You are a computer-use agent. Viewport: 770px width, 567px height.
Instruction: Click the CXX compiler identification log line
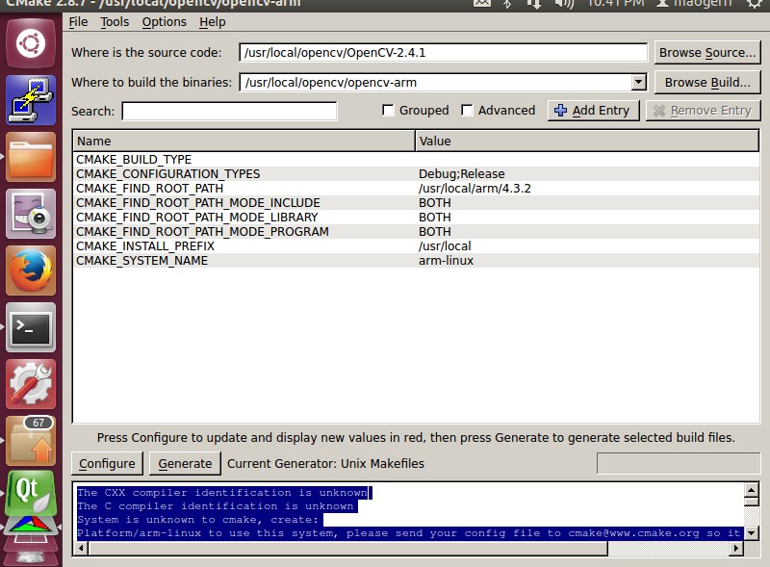coord(222,492)
